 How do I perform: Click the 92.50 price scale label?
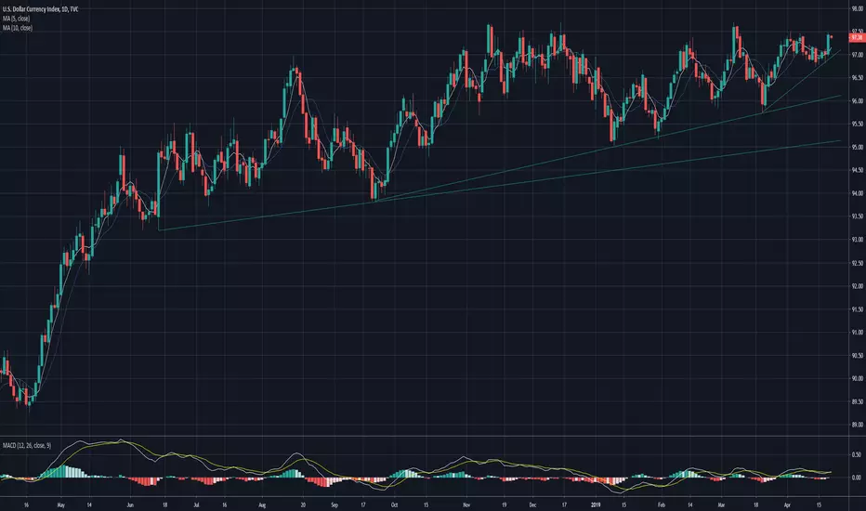(858, 263)
